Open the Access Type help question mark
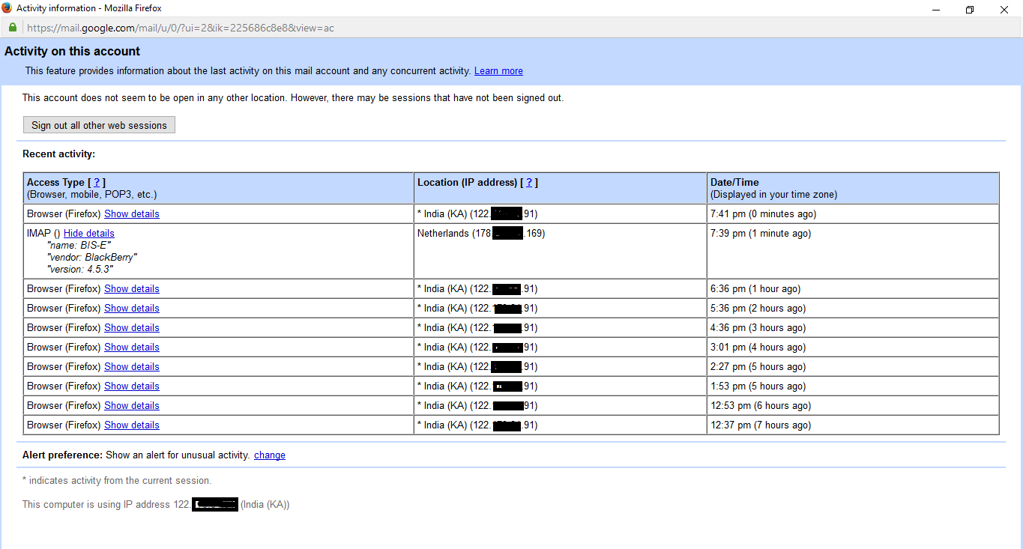Viewport: 1023px width, 549px height. pos(97,183)
